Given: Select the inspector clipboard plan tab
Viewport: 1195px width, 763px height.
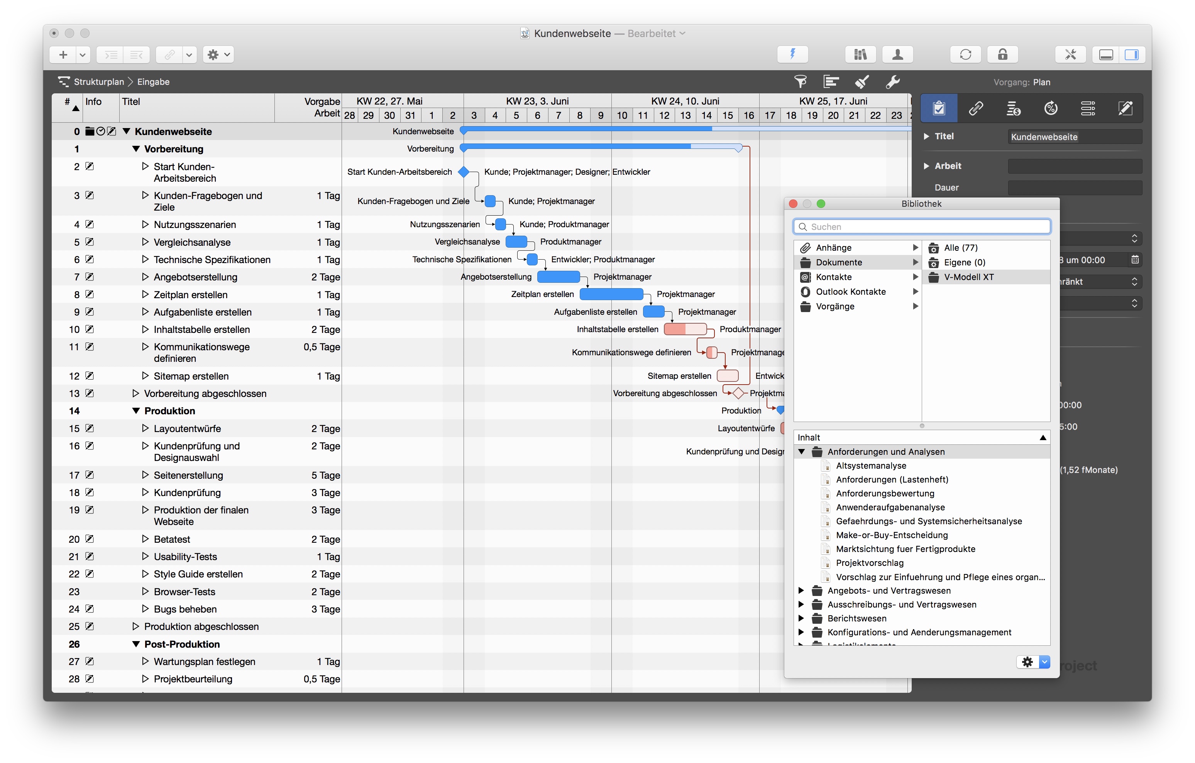Looking at the screenshot, I should (x=939, y=108).
